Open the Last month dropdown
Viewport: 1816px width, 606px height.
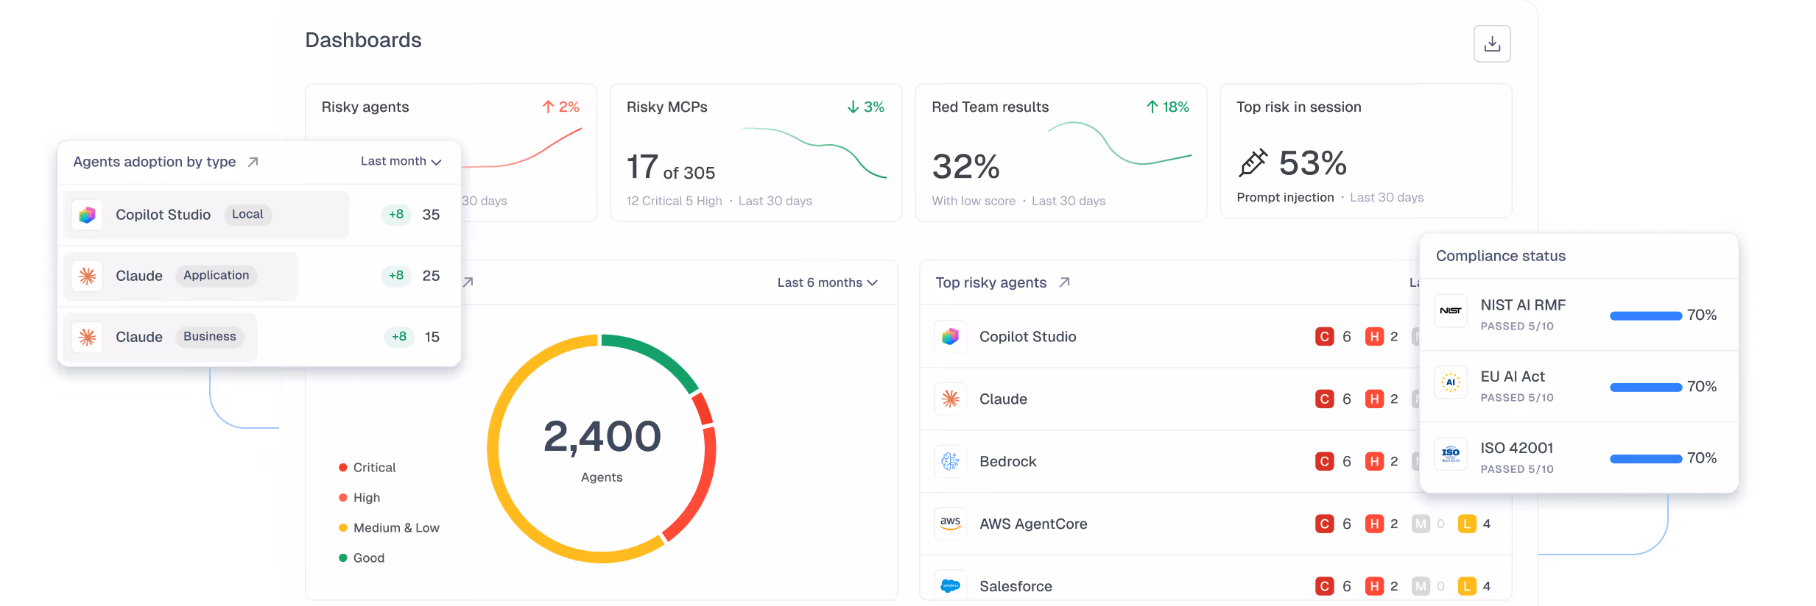(x=401, y=161)
